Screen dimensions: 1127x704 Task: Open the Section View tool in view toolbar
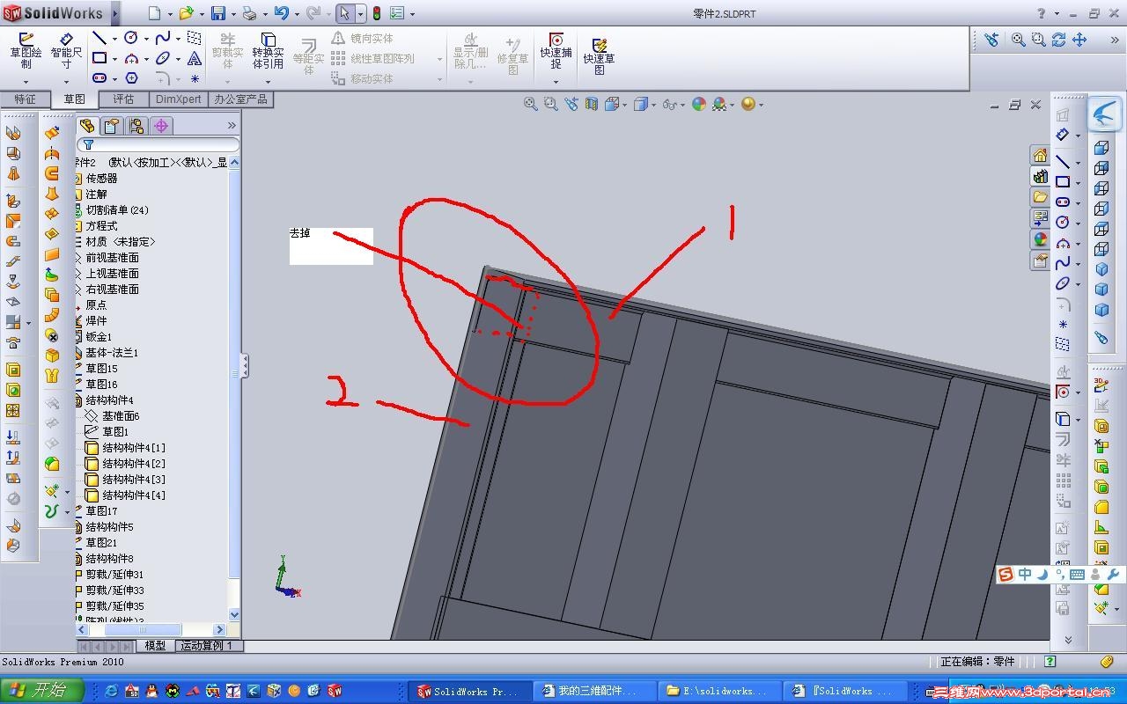(591, 104)
